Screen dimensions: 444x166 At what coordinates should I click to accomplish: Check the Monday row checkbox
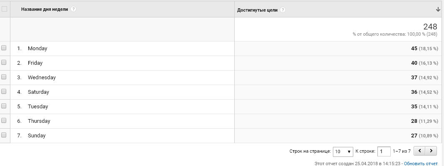(x=4, y=48)
